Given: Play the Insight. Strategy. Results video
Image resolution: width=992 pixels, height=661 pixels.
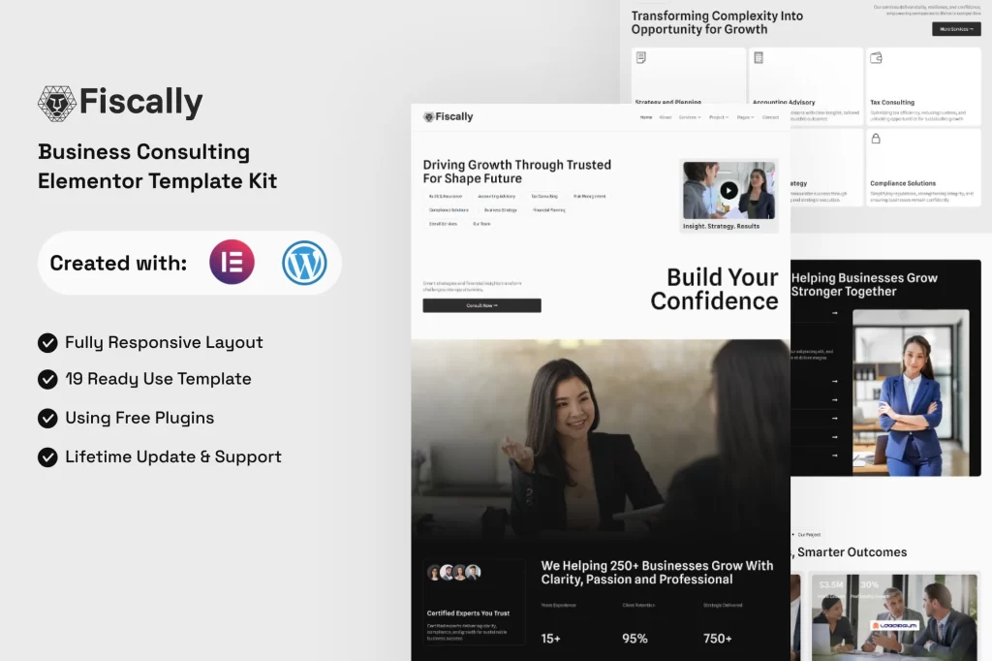Looking at the screenshot, I should (728, 191).
